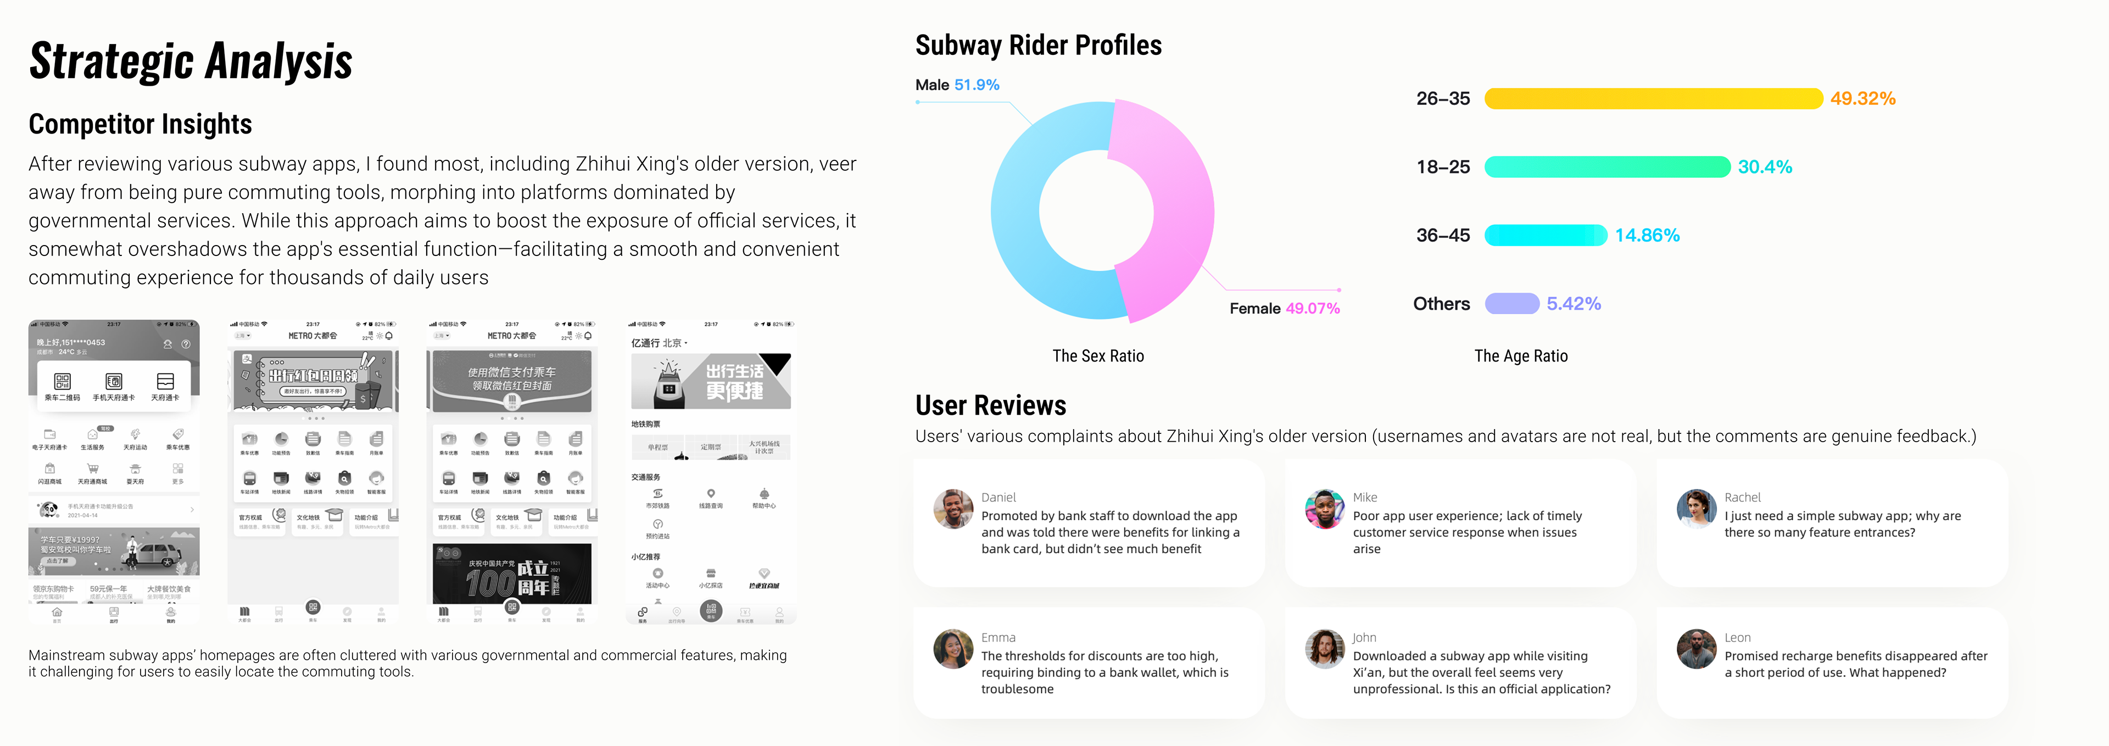Tap the 乘车二维码 QR code icon
Viewport: 2109px width, 746px height.
(x=62, y=382)
